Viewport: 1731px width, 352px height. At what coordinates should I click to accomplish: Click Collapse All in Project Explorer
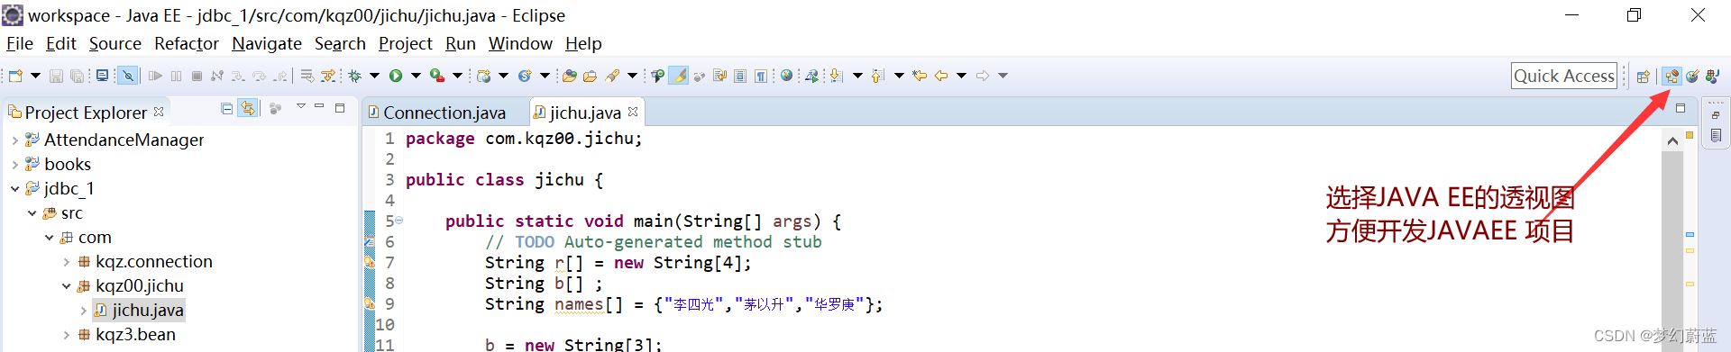(x=226, y=108)
